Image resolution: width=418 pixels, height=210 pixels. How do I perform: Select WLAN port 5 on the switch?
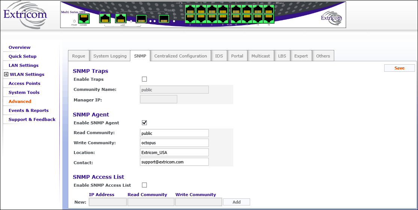click(x=212, y=9)
